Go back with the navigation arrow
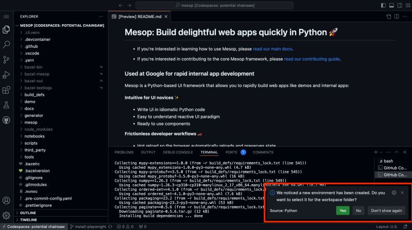This screenshot has width=412, height=230. tap(121, 6)
